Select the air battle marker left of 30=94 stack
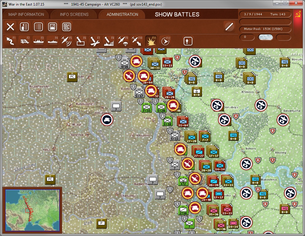Image resolution: width=305 pixels, height=236 pixels. point(129,76)
